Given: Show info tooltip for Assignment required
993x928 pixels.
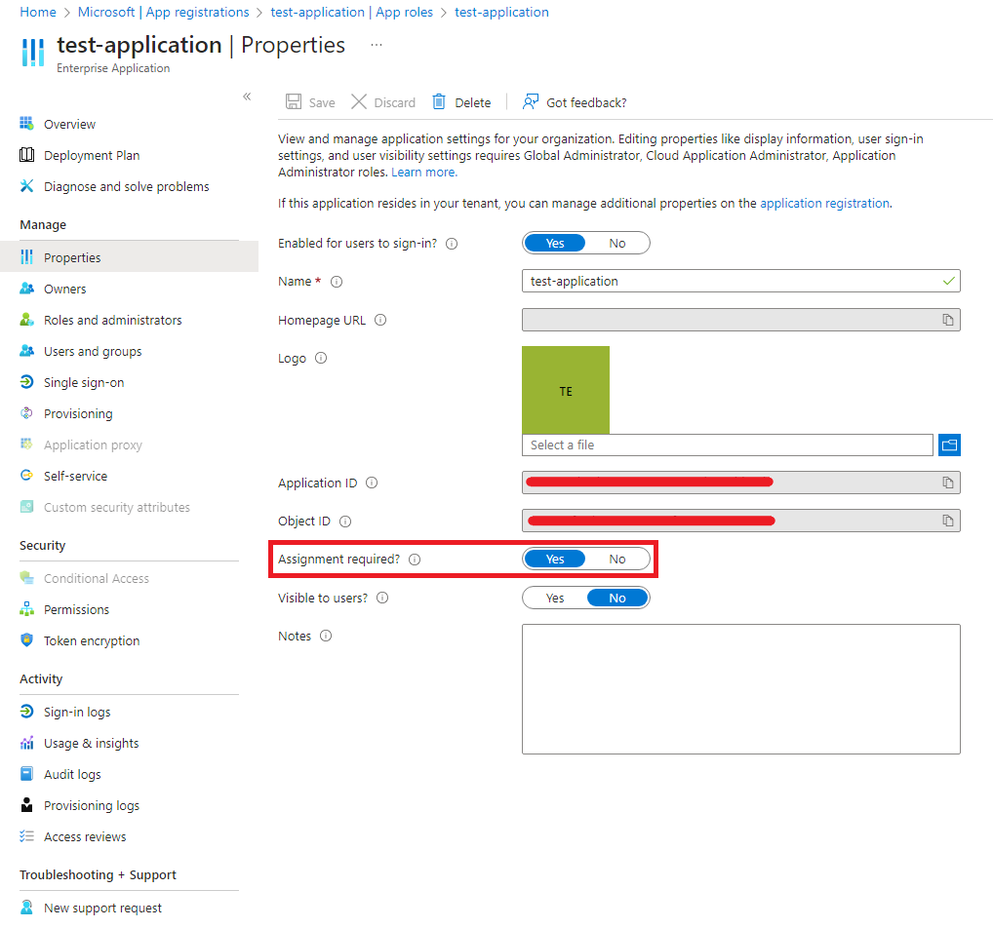Looking at the screenshot, I should pyautogui.click(x=415, y=559).
